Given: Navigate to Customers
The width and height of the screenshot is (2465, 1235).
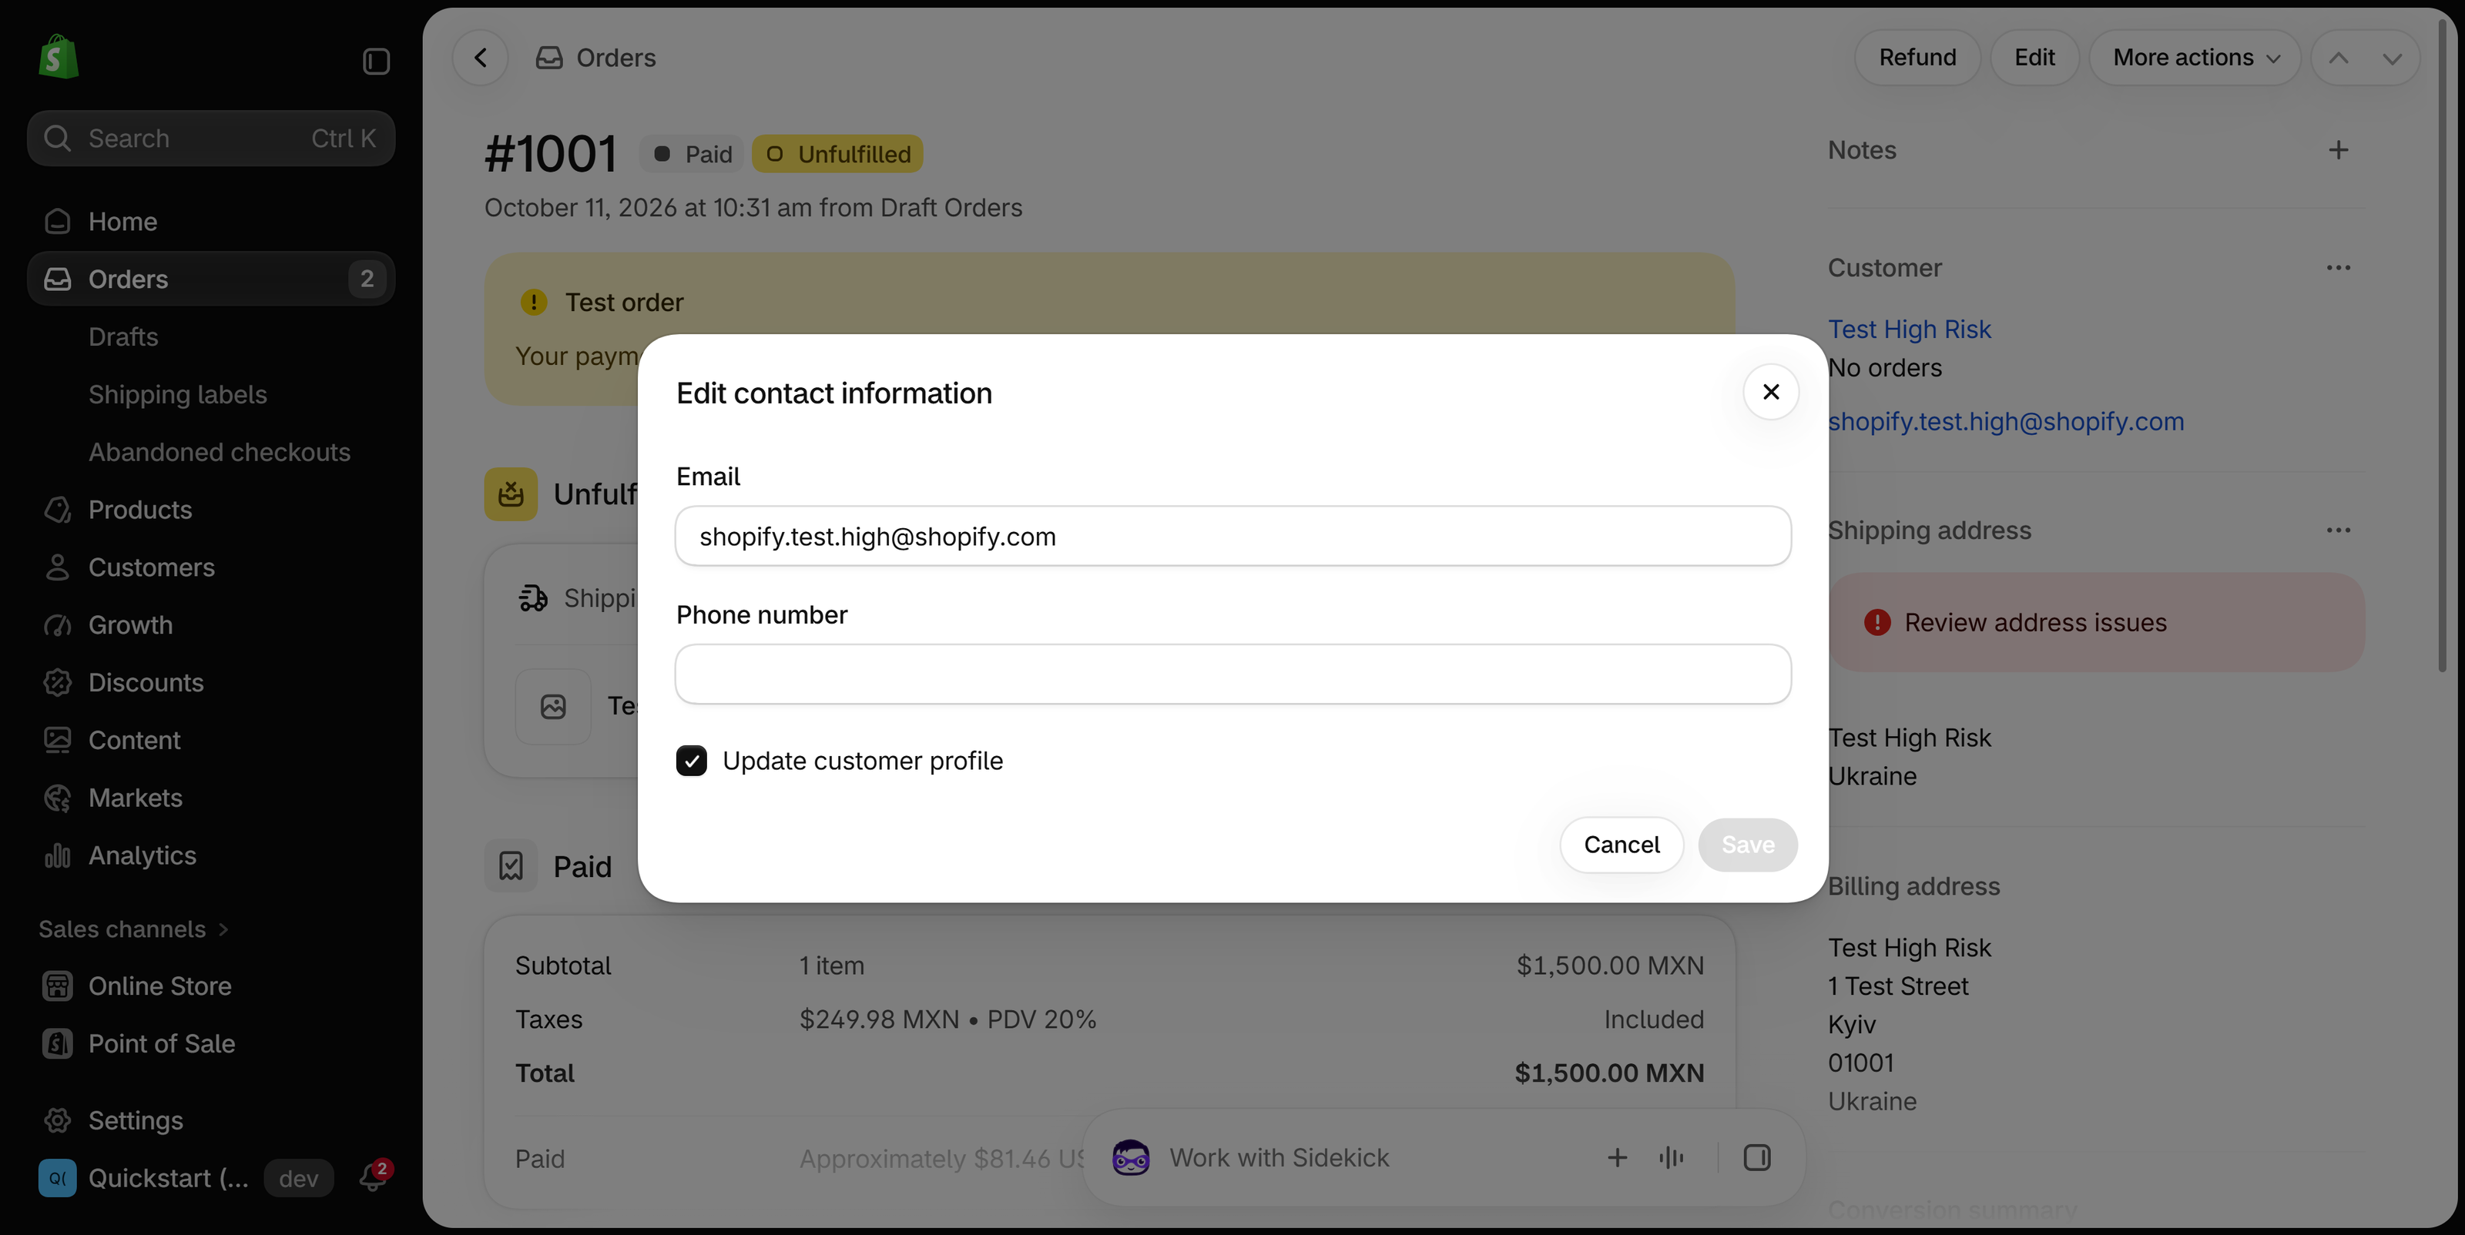Looking at the screenshot, I should click(x=210, y=567).
